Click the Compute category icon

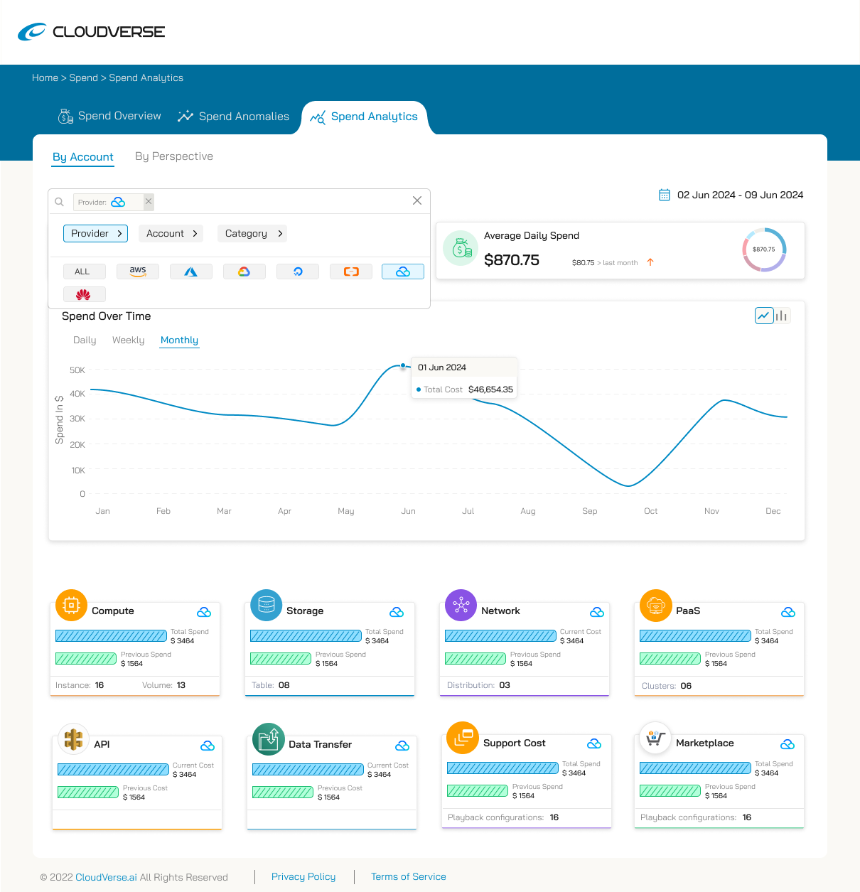(71, 605)
